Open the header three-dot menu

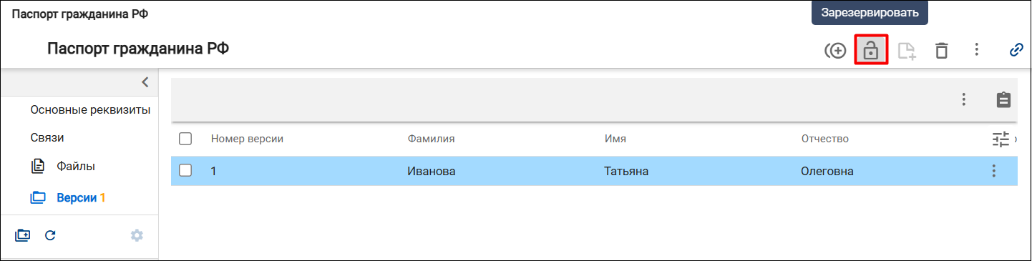[976, 50]
